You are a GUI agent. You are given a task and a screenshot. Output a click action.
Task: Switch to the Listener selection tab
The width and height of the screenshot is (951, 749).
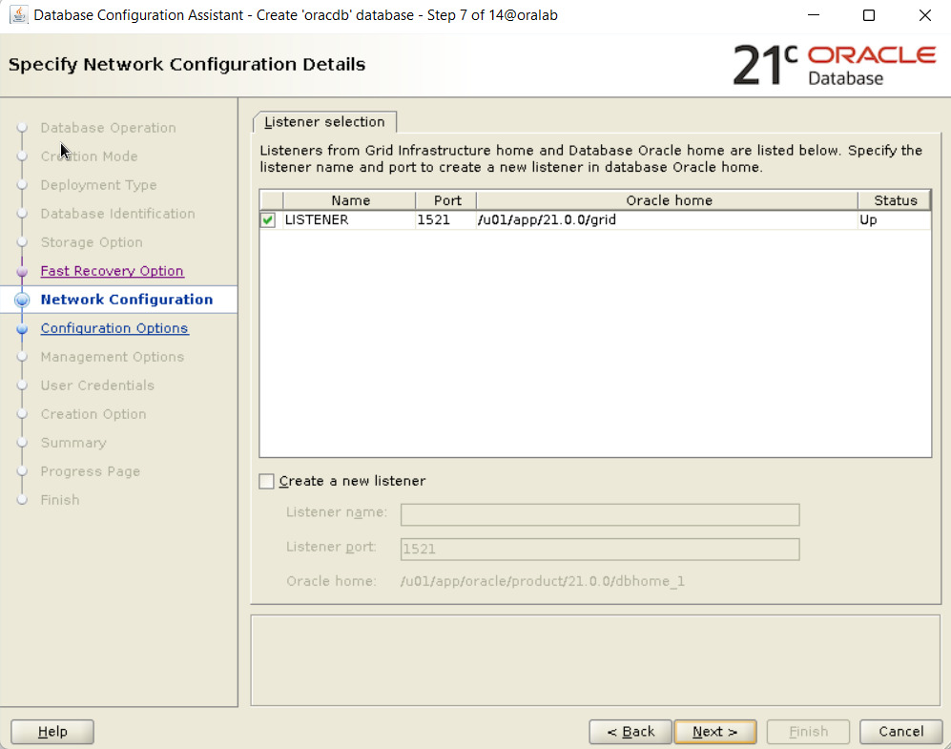click(x=324, y=122)
